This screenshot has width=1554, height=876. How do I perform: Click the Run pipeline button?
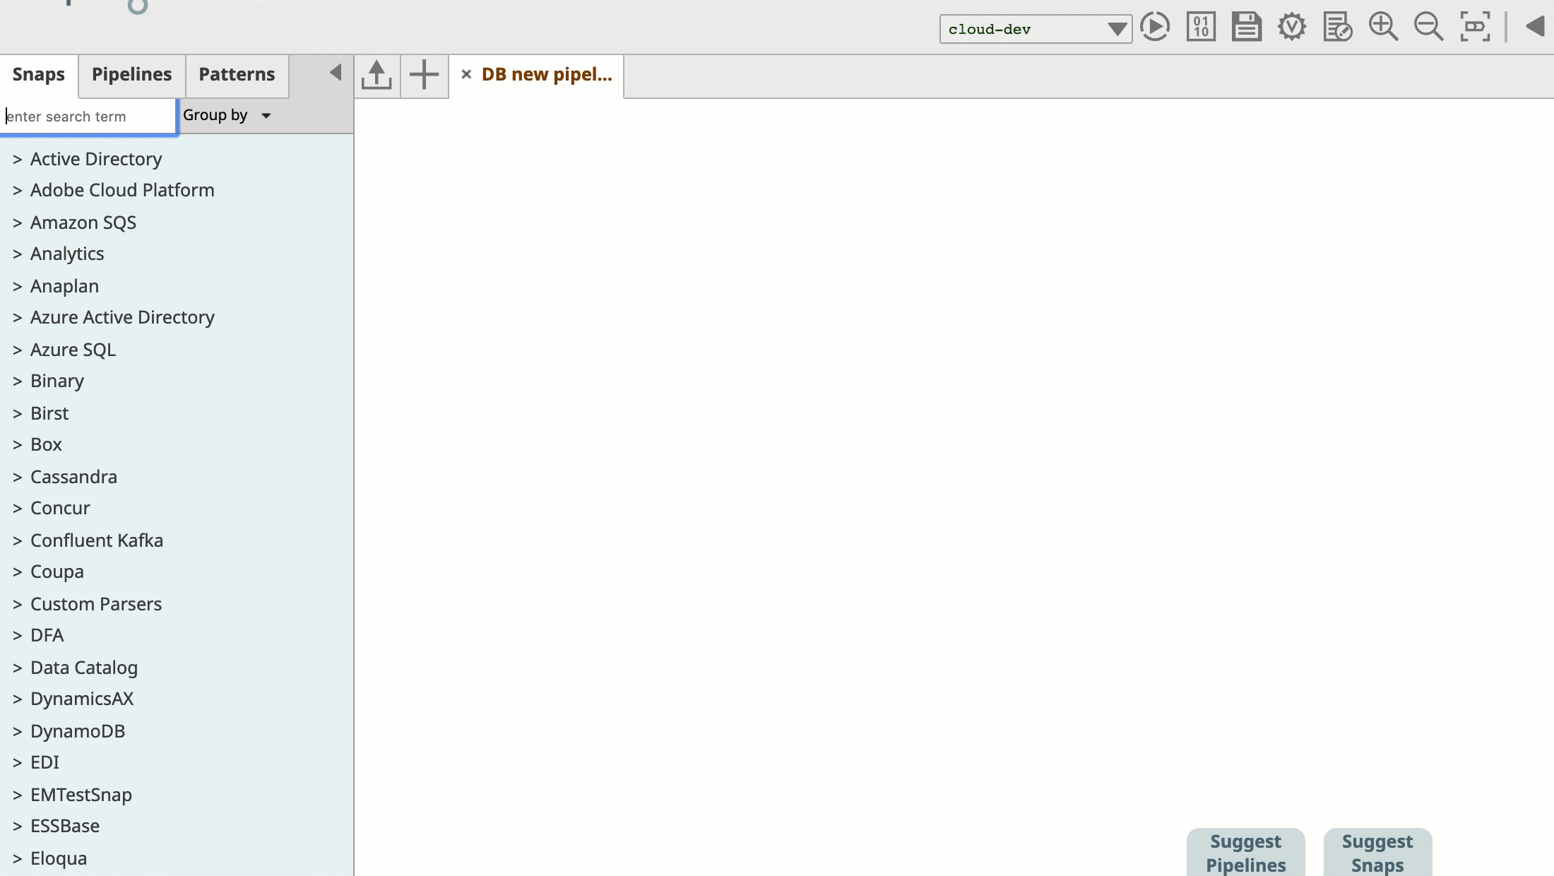click(x=1153, y=29)
